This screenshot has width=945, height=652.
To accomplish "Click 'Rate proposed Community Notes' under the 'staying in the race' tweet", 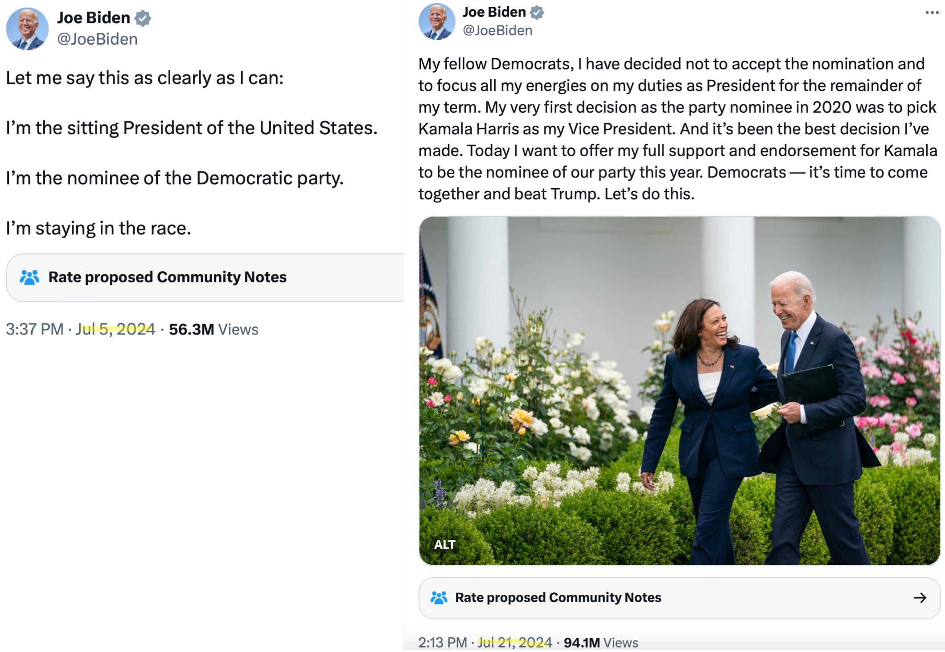I will click(167, 277).
